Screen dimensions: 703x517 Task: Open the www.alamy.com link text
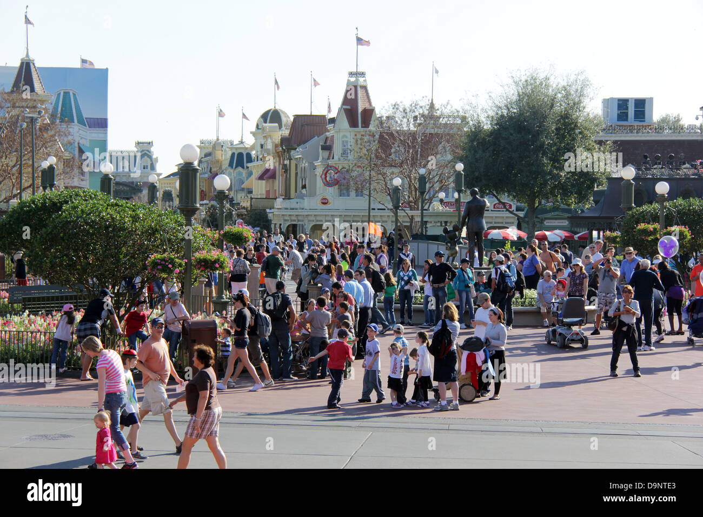coord(640,499)
